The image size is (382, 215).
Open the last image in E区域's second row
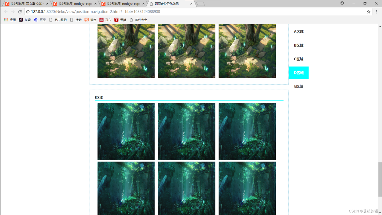[x=247, y=188]
